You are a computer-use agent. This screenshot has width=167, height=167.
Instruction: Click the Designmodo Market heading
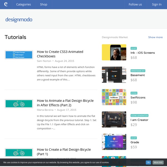click(115, 37)
